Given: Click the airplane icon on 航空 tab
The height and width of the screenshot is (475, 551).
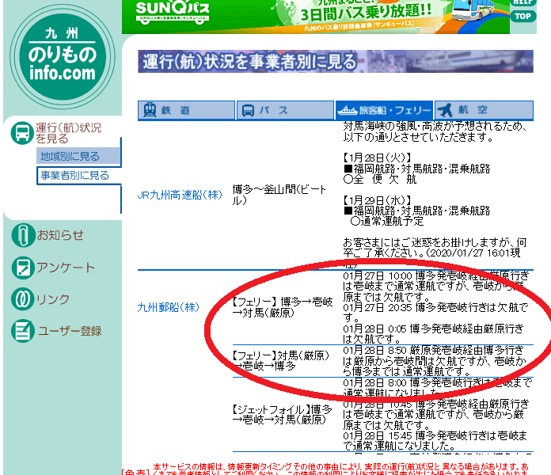Looking at the screenshot, I should [x=445, y=110].
